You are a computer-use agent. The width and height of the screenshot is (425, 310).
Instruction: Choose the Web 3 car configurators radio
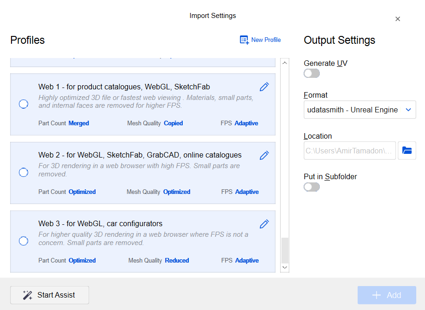pos(24,241)
